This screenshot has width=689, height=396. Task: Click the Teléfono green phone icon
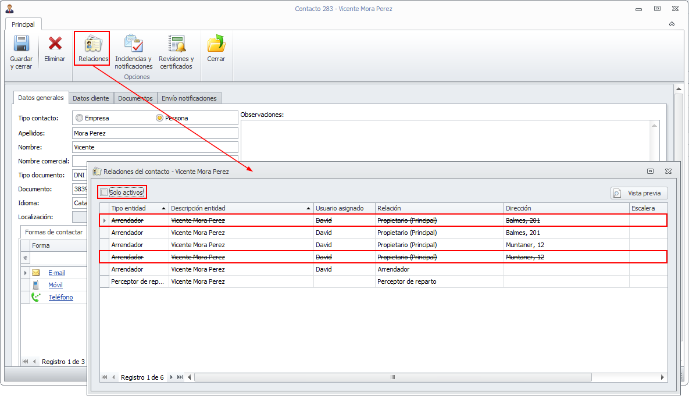36,297
